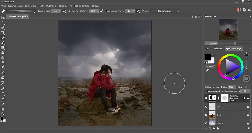Screen dimensions: 252x133
Task: Create a new layer with page icon
Action: pos(218,128)
